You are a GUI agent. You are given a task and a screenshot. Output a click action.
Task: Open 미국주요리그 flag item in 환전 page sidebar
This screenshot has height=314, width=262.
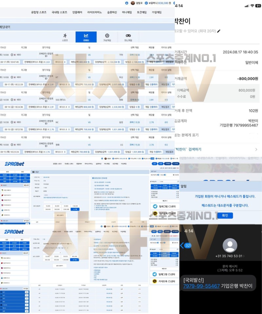15,205
